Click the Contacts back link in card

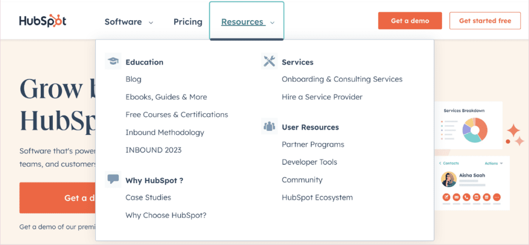point(449,163)
